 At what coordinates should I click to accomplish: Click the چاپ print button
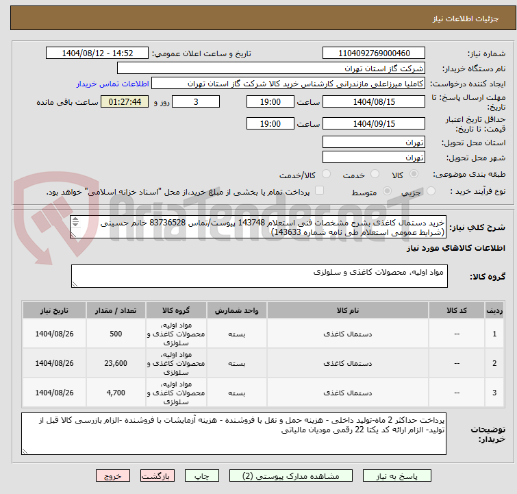pyautogui.click(x=202, y=476)
